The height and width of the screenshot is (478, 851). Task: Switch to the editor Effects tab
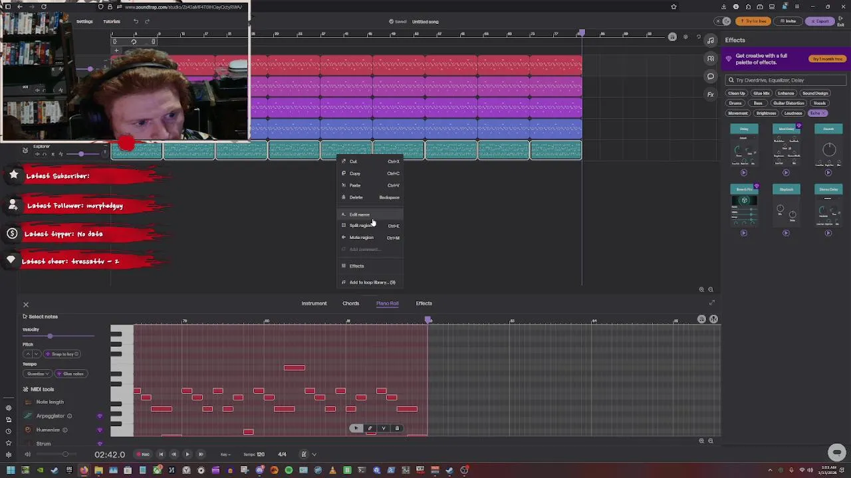point(424,303)
